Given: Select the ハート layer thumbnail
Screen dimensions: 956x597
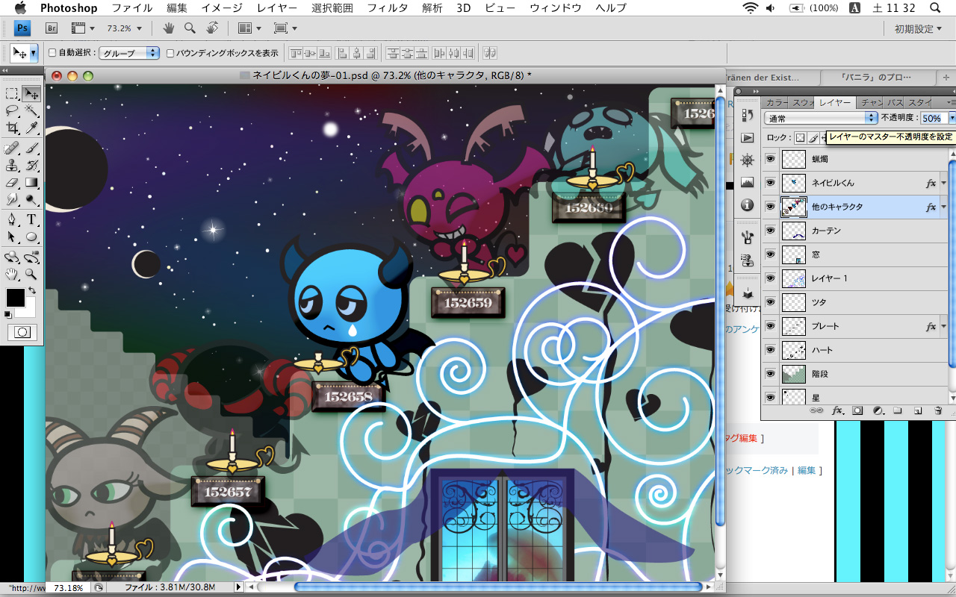Looking at the screenshot, I should (x=793, y=350).
